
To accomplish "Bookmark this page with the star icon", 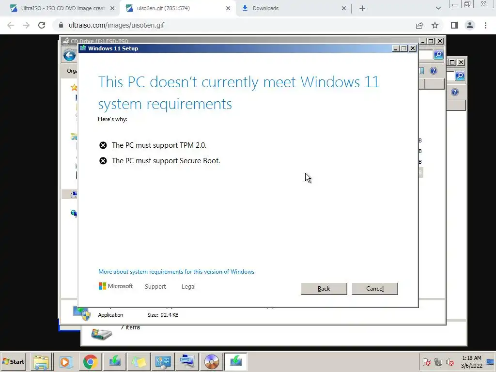I will (435, 25).
